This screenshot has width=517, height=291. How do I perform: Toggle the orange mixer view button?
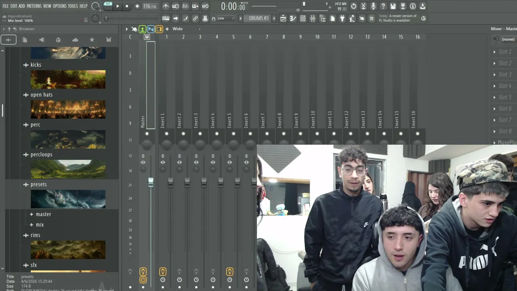(x=159, y=29)
